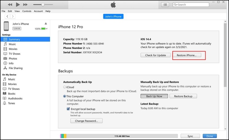Click the Check for Update button
This screenshot has height=140, width=229.
(x=155, y=55)
